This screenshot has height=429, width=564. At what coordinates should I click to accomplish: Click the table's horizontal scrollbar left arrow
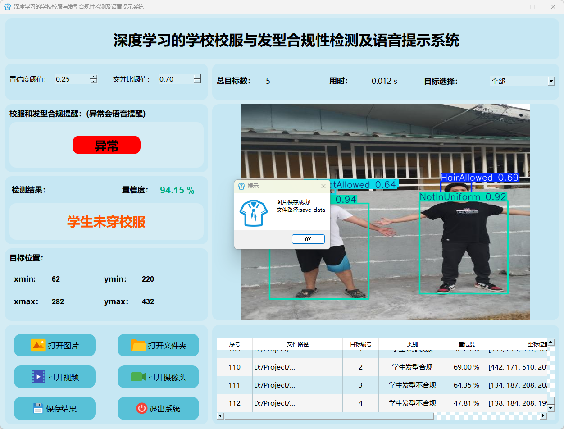click(x=220, y=416)
